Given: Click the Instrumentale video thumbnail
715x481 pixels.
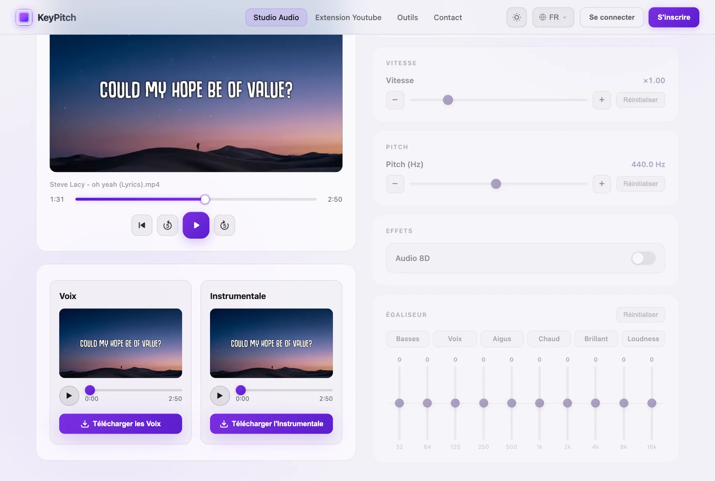Looking at the screenshot, I should tap(271, 343).
